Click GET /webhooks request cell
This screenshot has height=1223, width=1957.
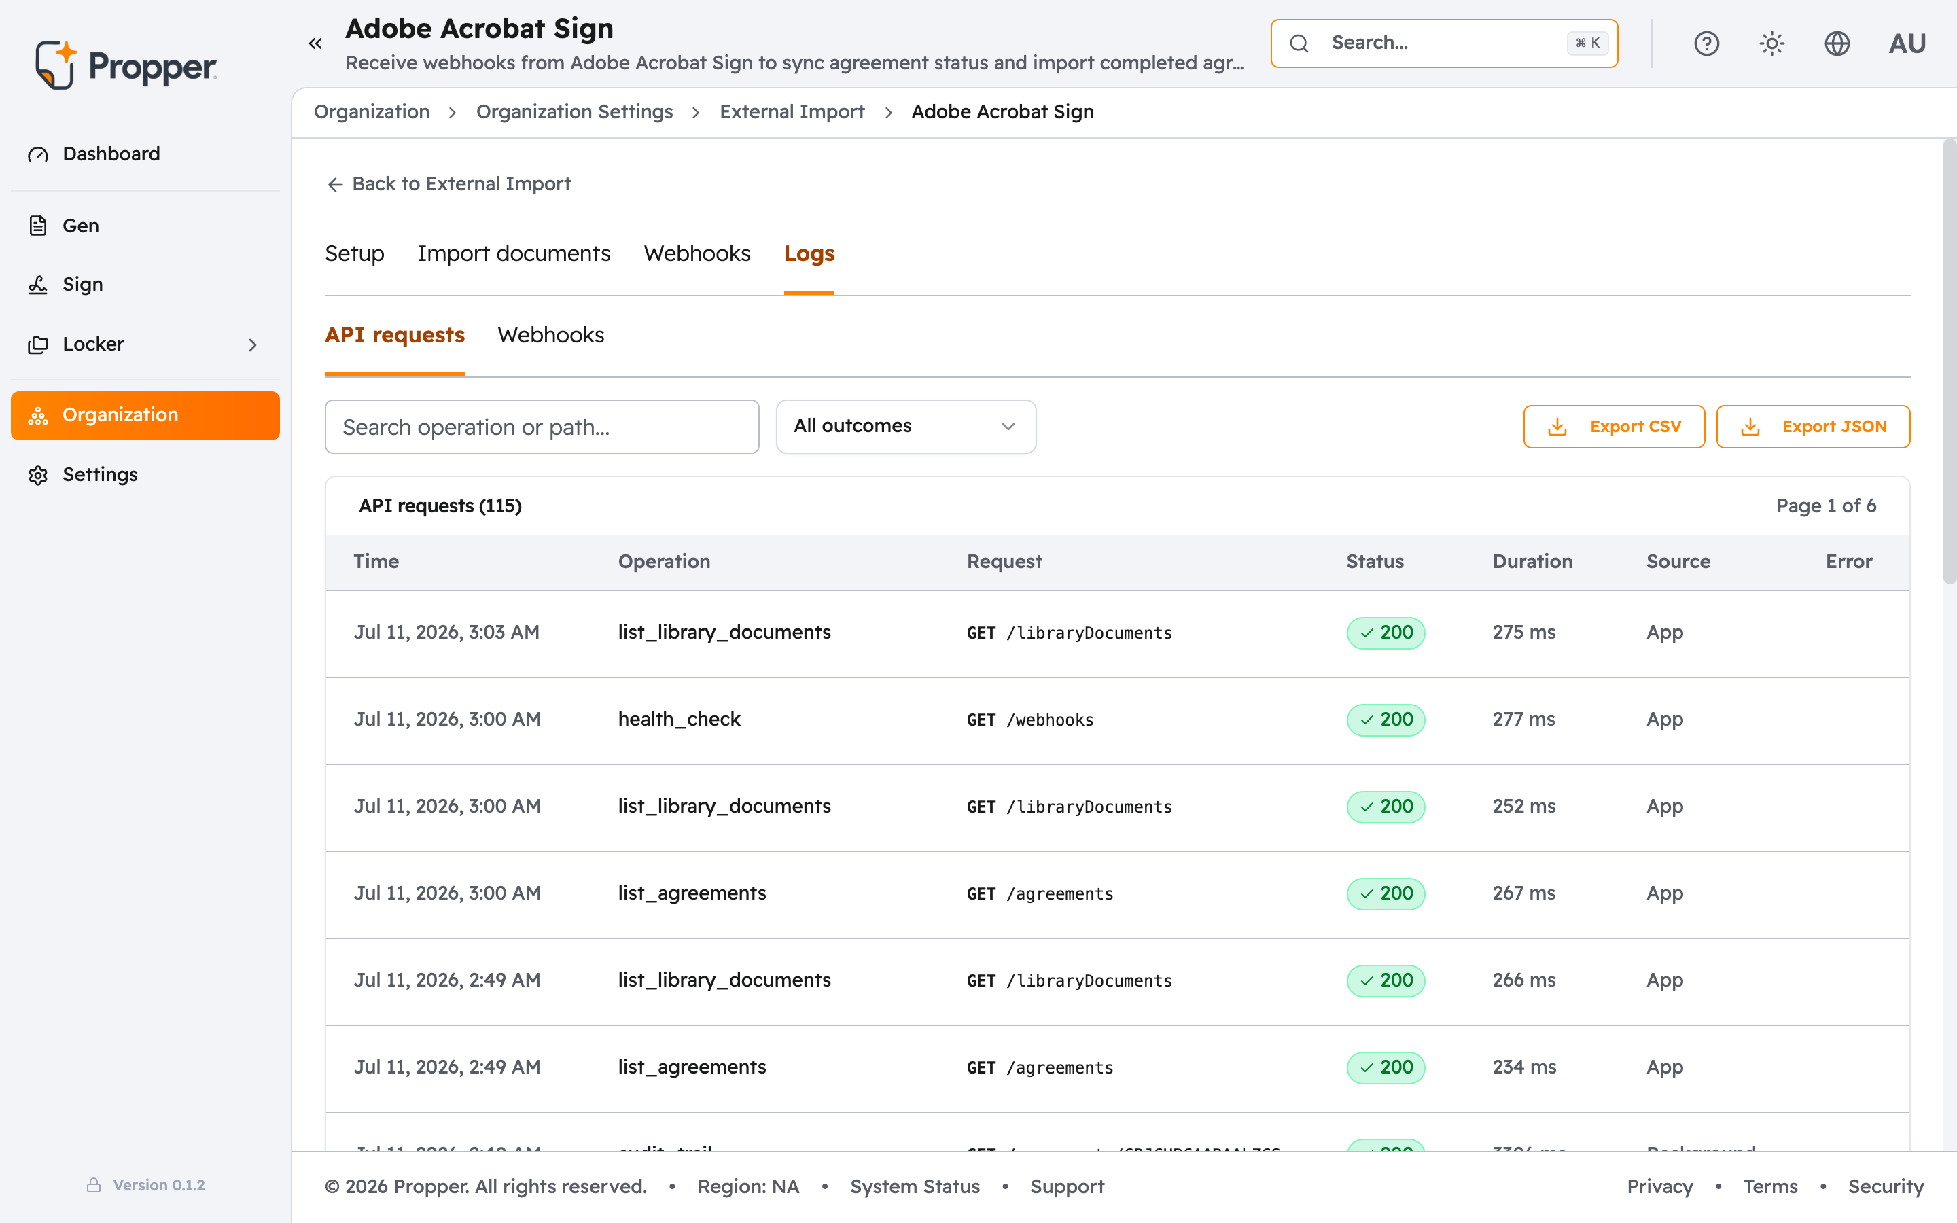coord(1030,720)
